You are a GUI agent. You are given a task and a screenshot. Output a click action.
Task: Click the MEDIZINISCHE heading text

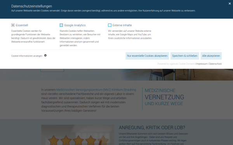coord(160,90)
